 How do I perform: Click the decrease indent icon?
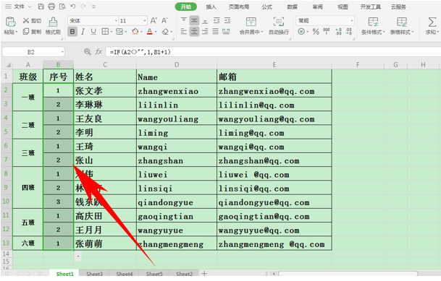pos(217,20)
